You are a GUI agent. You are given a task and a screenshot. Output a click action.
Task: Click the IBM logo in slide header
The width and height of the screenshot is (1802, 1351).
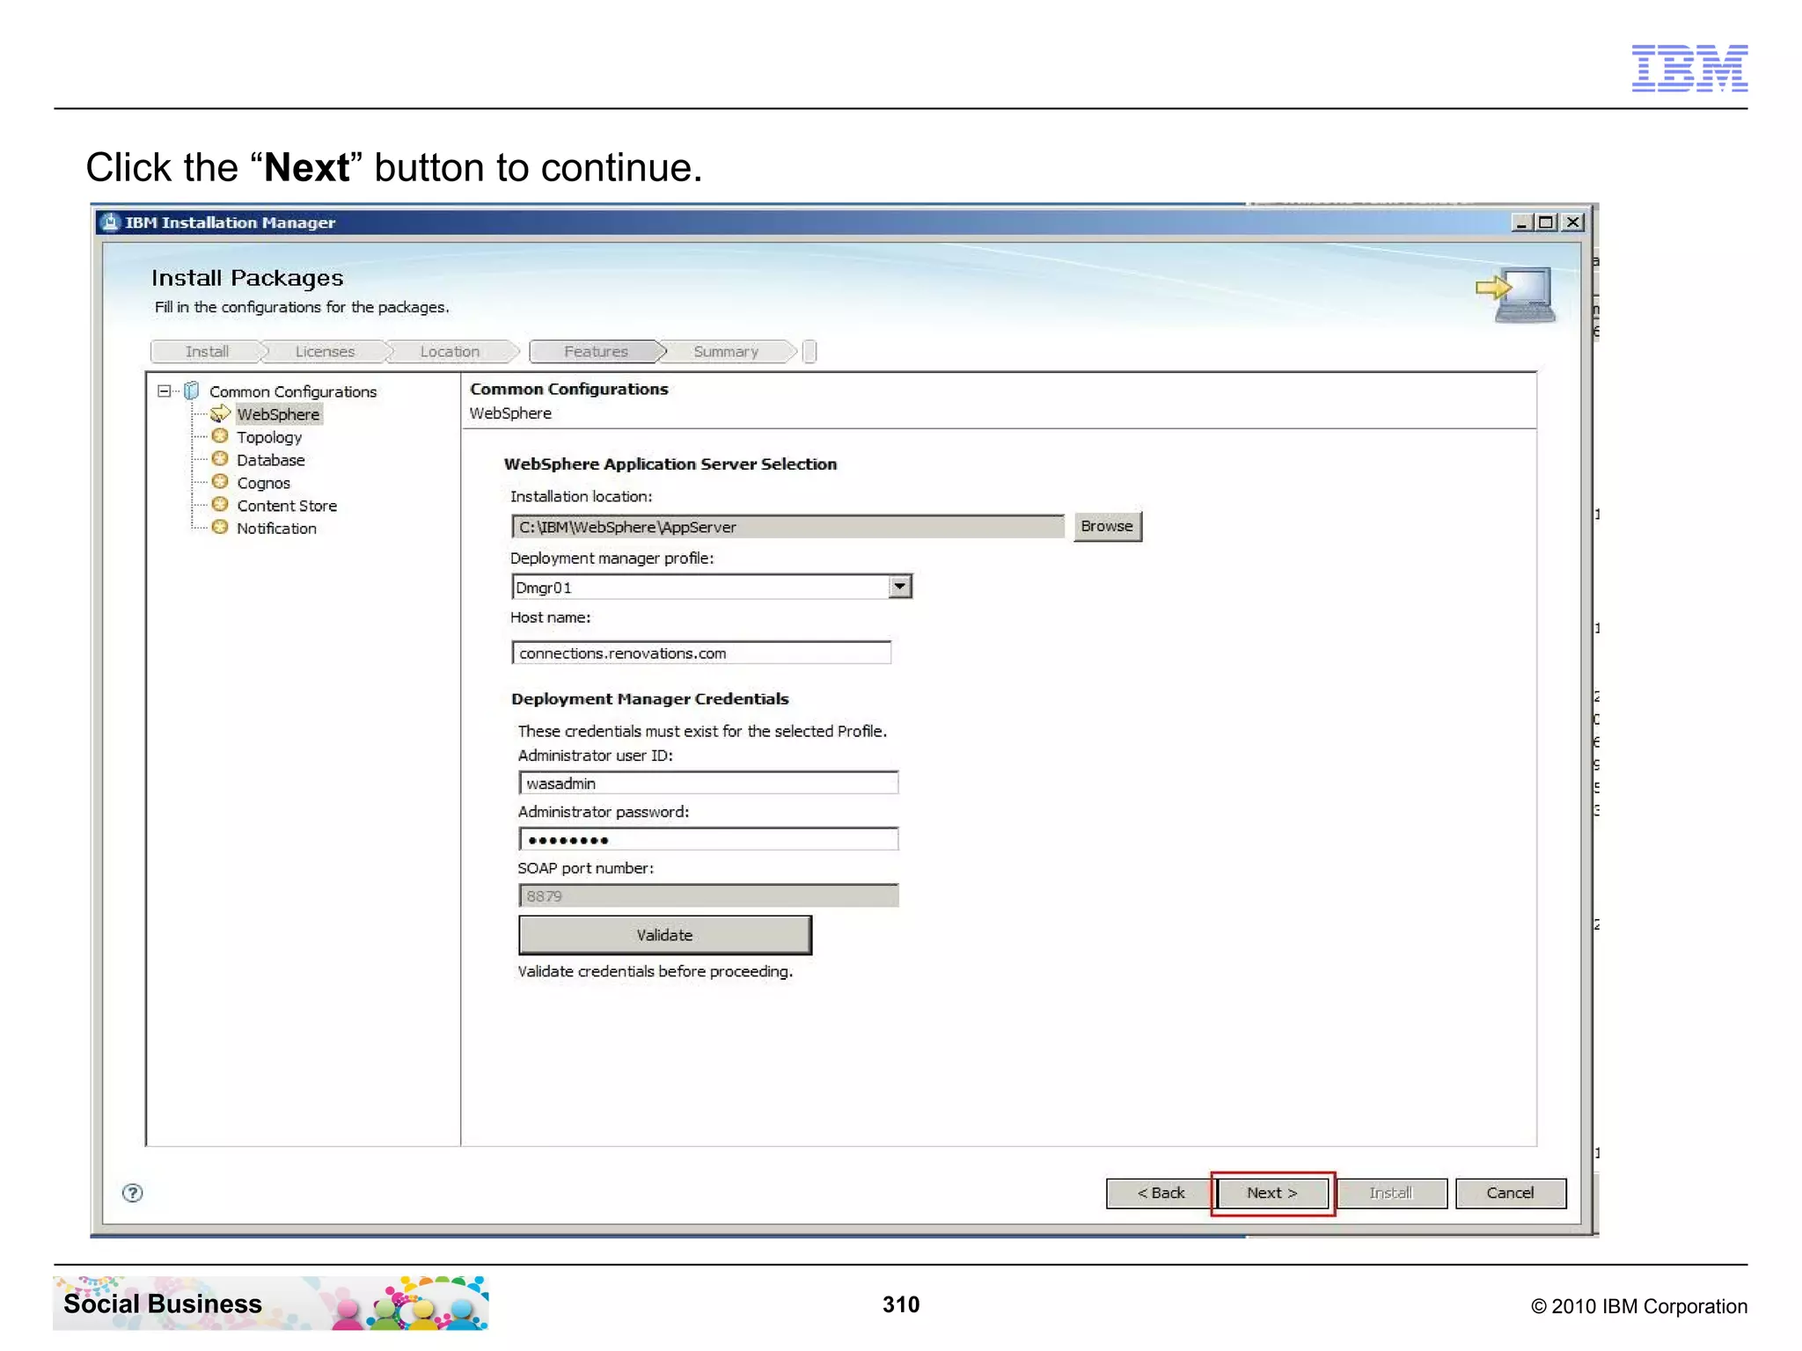[x=1689, y=68]
